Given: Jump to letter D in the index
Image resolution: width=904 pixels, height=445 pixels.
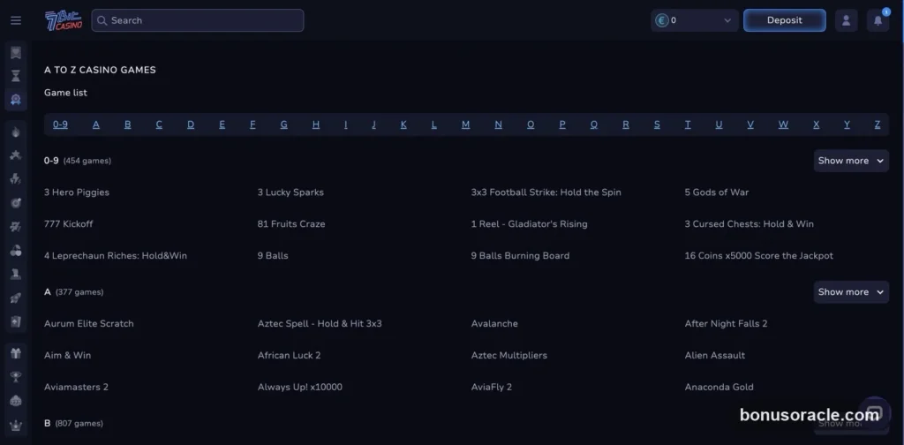Looking at the screenshot, I should (191, 124).
